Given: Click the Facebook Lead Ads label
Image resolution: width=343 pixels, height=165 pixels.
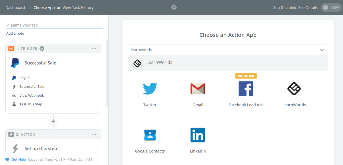Looking at the screenshot, I should (246, 105).
